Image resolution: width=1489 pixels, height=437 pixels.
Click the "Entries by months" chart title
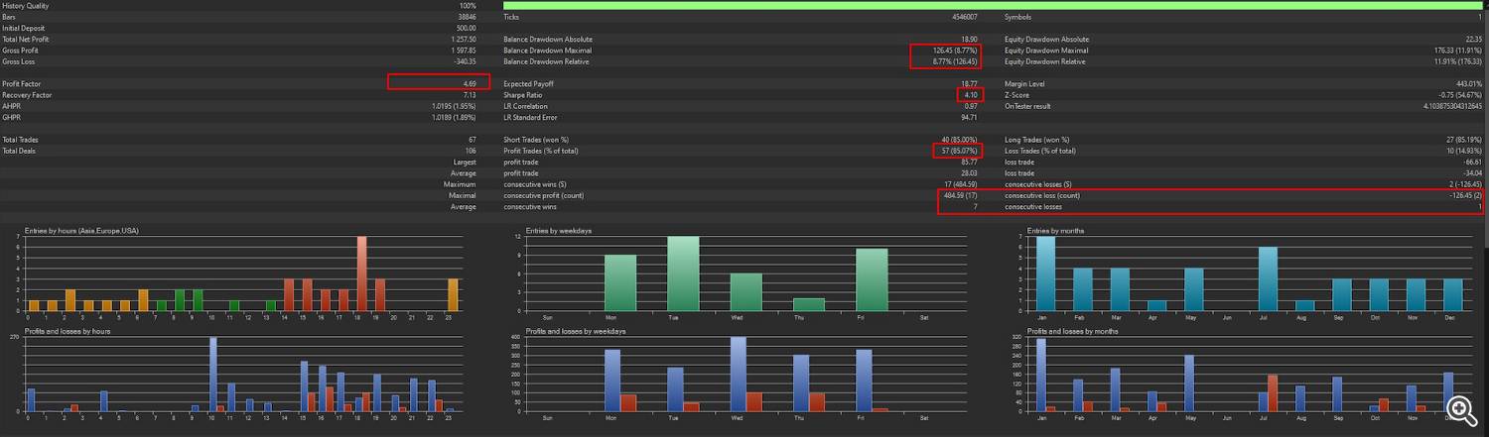1054,231
